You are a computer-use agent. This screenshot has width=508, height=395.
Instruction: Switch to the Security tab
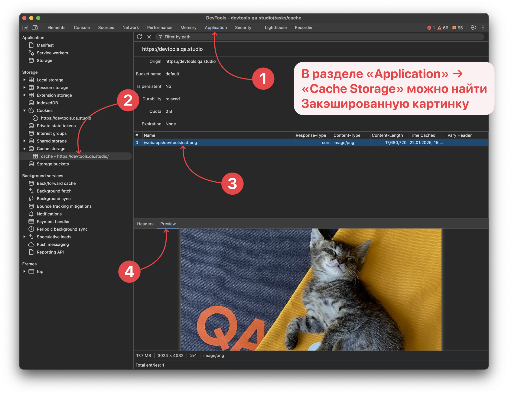click(243, 28)
